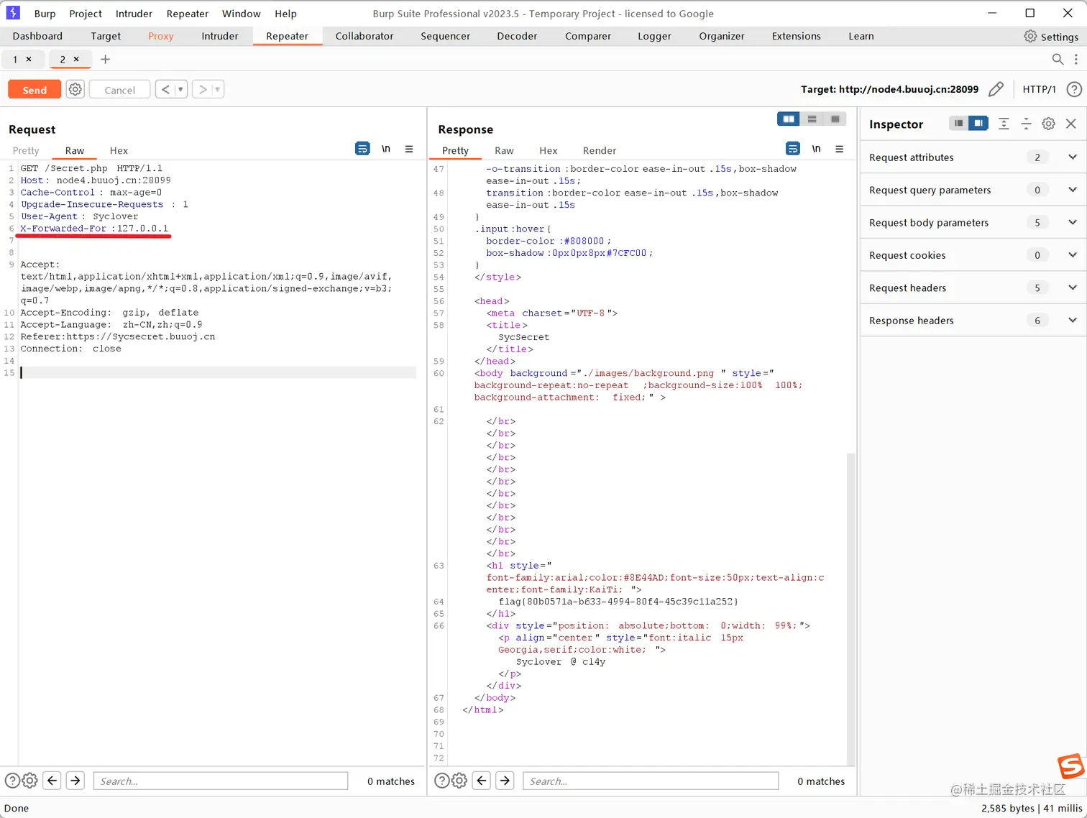
Task: Expand the Response headers section
Action: click(1072, 321)
